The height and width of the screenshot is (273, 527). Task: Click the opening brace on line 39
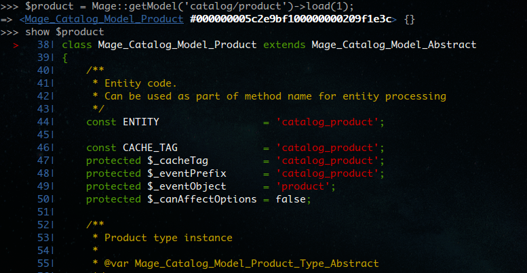click(x=65, y=58)
